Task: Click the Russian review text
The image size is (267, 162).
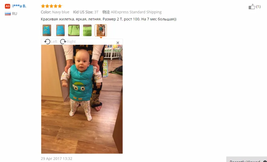Action: coord(109,19)
